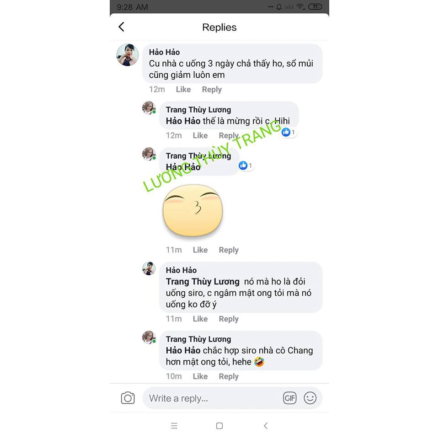Like the kissing sticker reply

[x=200, y=250]
